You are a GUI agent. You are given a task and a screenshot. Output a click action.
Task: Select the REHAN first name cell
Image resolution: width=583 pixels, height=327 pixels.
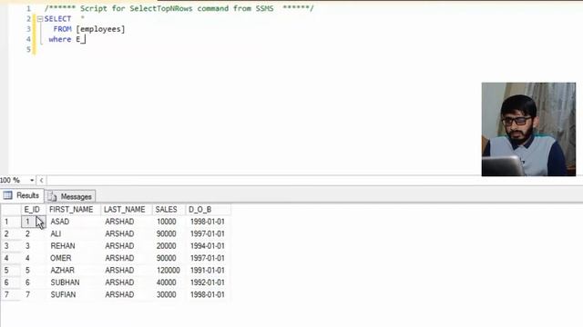[73, 246]
